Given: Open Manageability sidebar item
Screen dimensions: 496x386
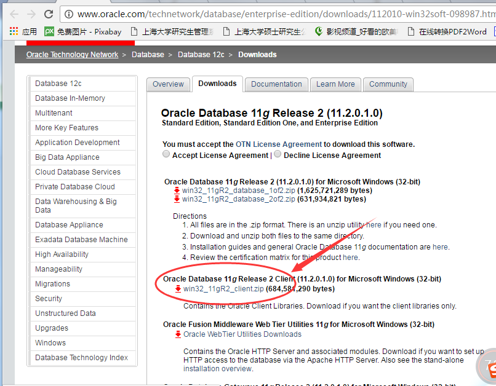Looking at the screenshot, I should [x=83, y=269].
